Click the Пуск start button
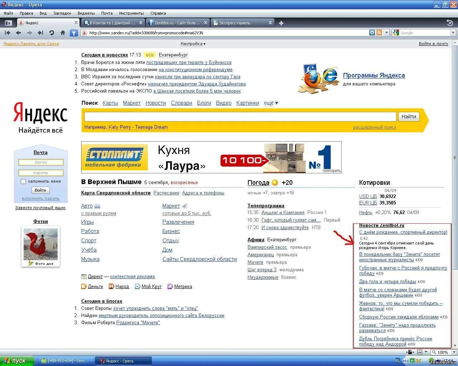The height and width of the screenshot is (366, 458). [17, 361]
